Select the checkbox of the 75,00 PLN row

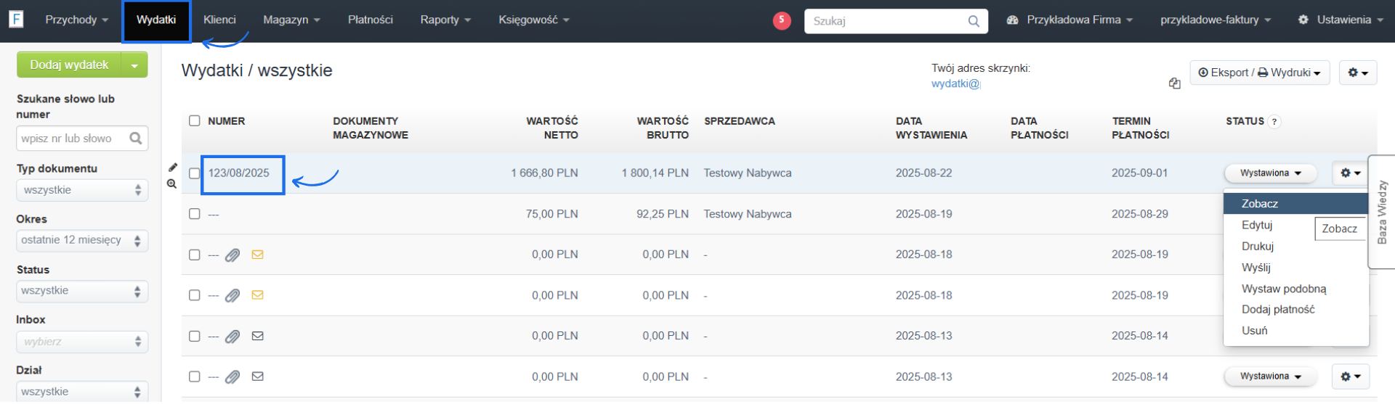coord(194,214)
